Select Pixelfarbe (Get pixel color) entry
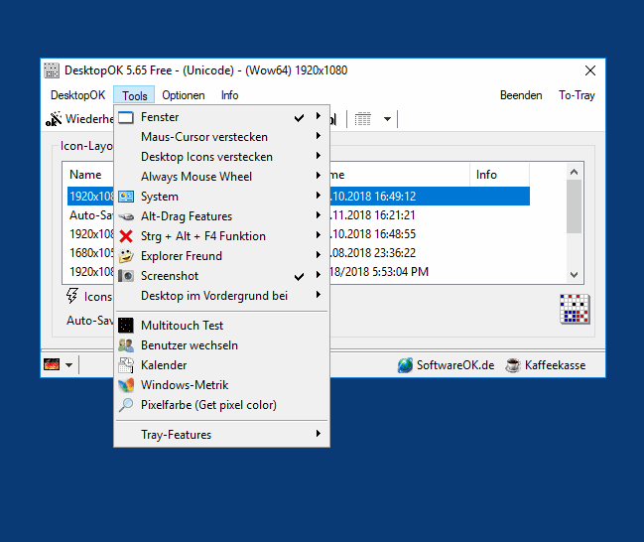 tap(222, 405)
